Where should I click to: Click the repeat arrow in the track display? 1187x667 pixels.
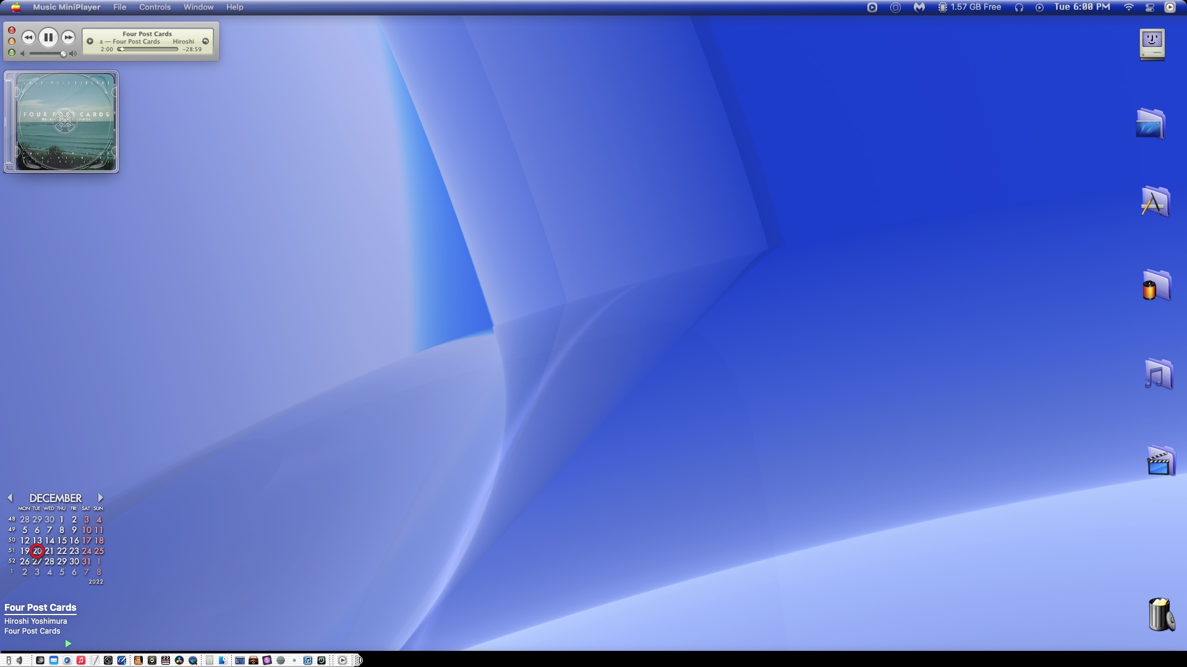click(x=205, y=41)
